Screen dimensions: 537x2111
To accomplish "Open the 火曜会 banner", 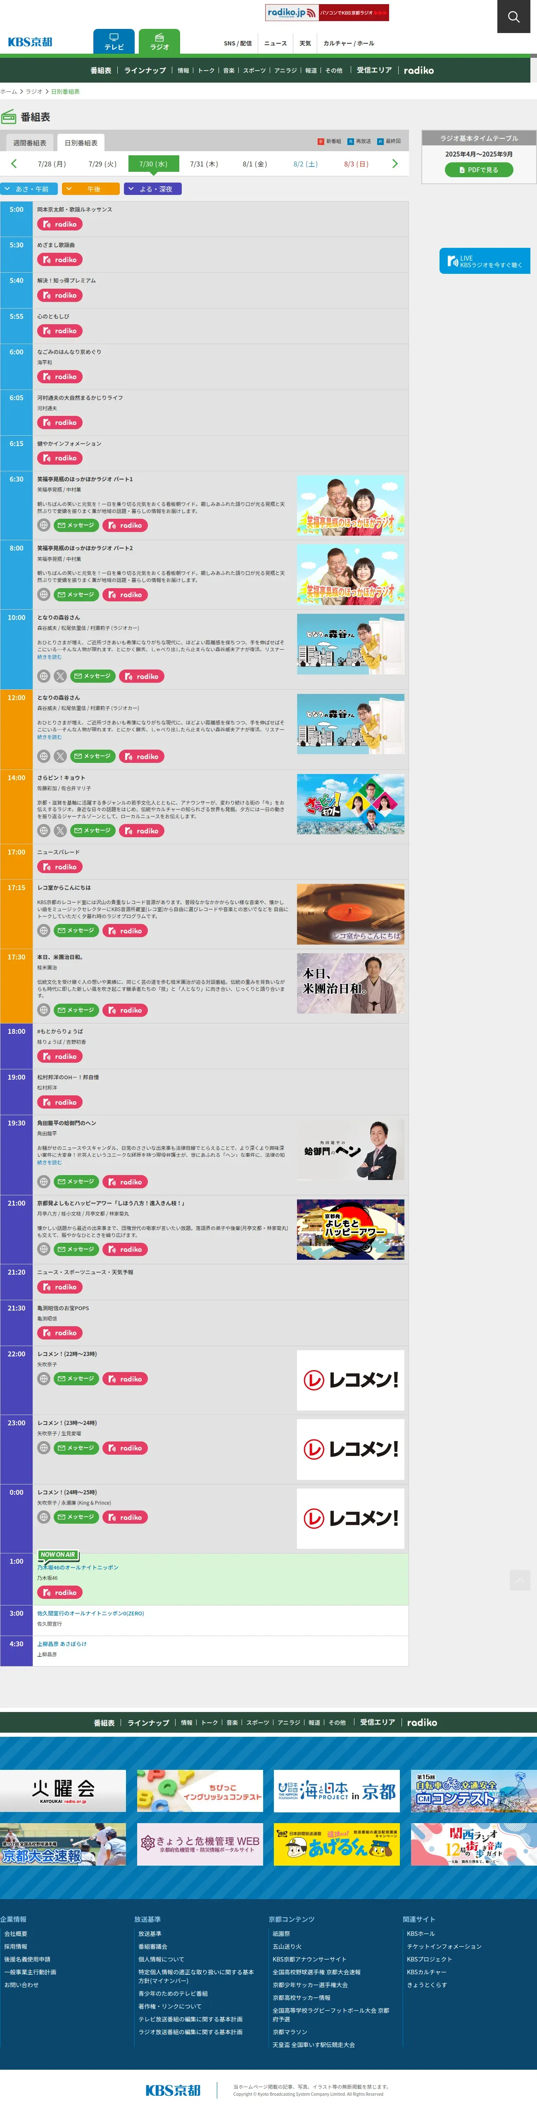I will (x=63, y=1790).
